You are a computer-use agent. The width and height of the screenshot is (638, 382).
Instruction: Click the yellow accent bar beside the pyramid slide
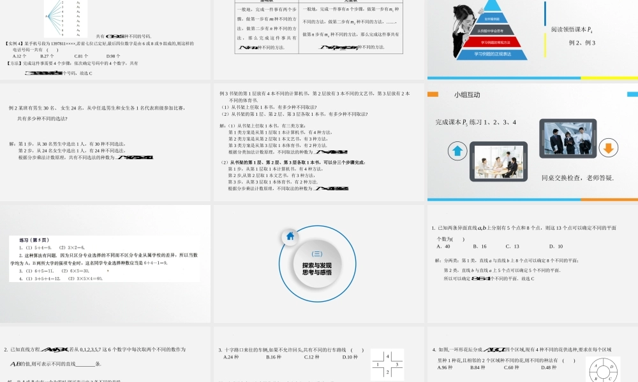click(545, 46)
